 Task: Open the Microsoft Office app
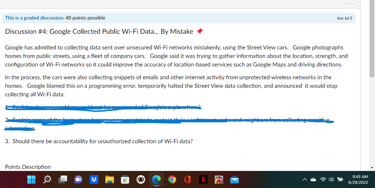(x=187, y=179)
